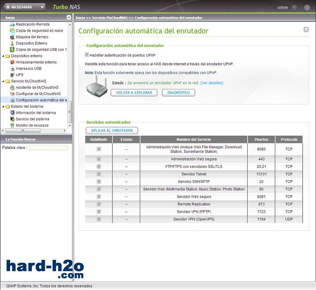The image size is (316, 290).
Task: Click Copia de seguridad USB icon
Action: point(12,50)
